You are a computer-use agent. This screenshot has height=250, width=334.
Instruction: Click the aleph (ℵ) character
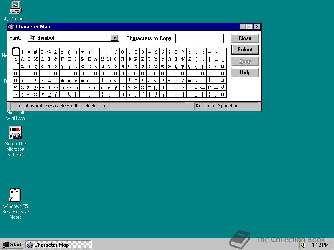[x=15, y=87]
